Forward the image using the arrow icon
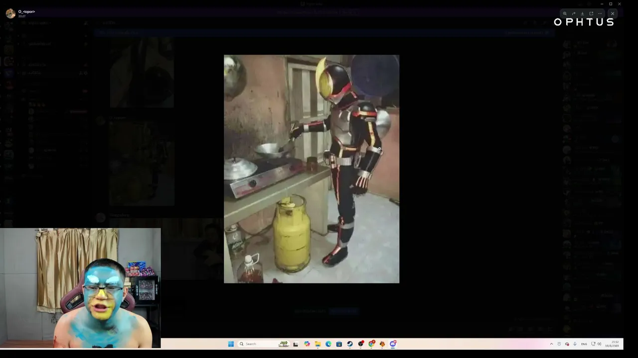 574,13
